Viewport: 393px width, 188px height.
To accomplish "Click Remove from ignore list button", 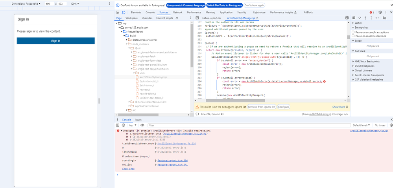I will 261,107.
